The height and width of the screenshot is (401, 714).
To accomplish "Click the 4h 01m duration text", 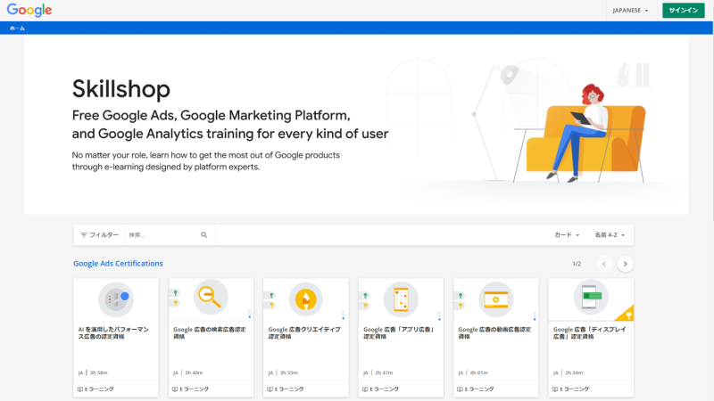I will (x=479, y=372).
